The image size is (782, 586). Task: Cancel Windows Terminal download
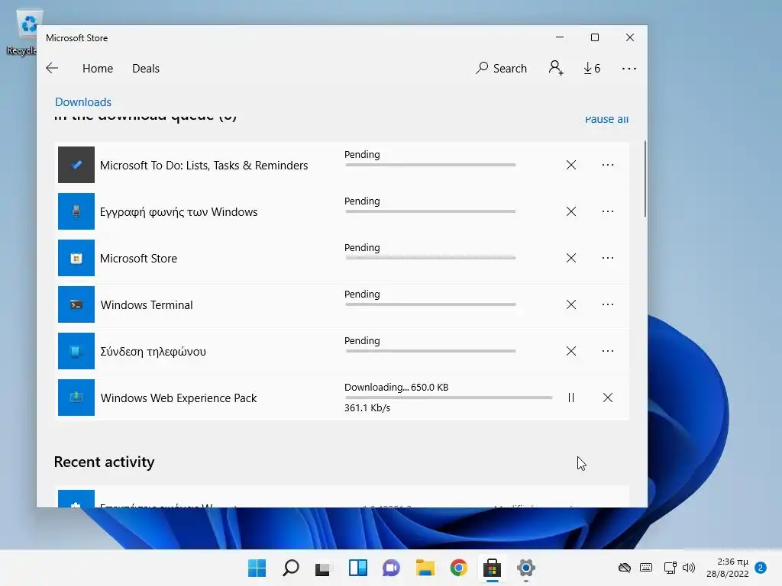(x=571, y=304)
